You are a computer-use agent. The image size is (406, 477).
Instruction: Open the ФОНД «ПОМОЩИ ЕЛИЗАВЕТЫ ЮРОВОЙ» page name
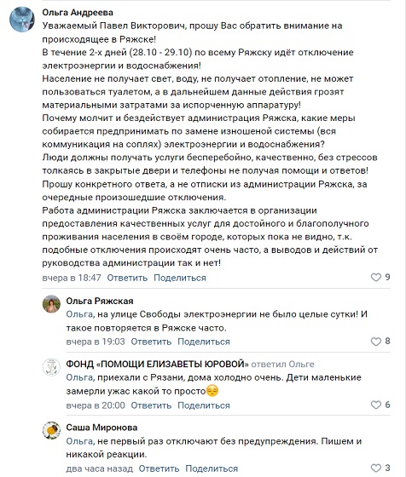pos(157,364)
